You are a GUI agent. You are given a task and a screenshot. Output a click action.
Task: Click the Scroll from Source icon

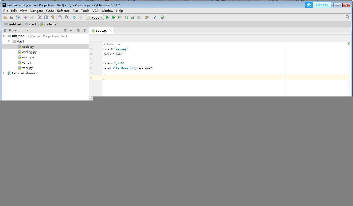coord(66,30)
